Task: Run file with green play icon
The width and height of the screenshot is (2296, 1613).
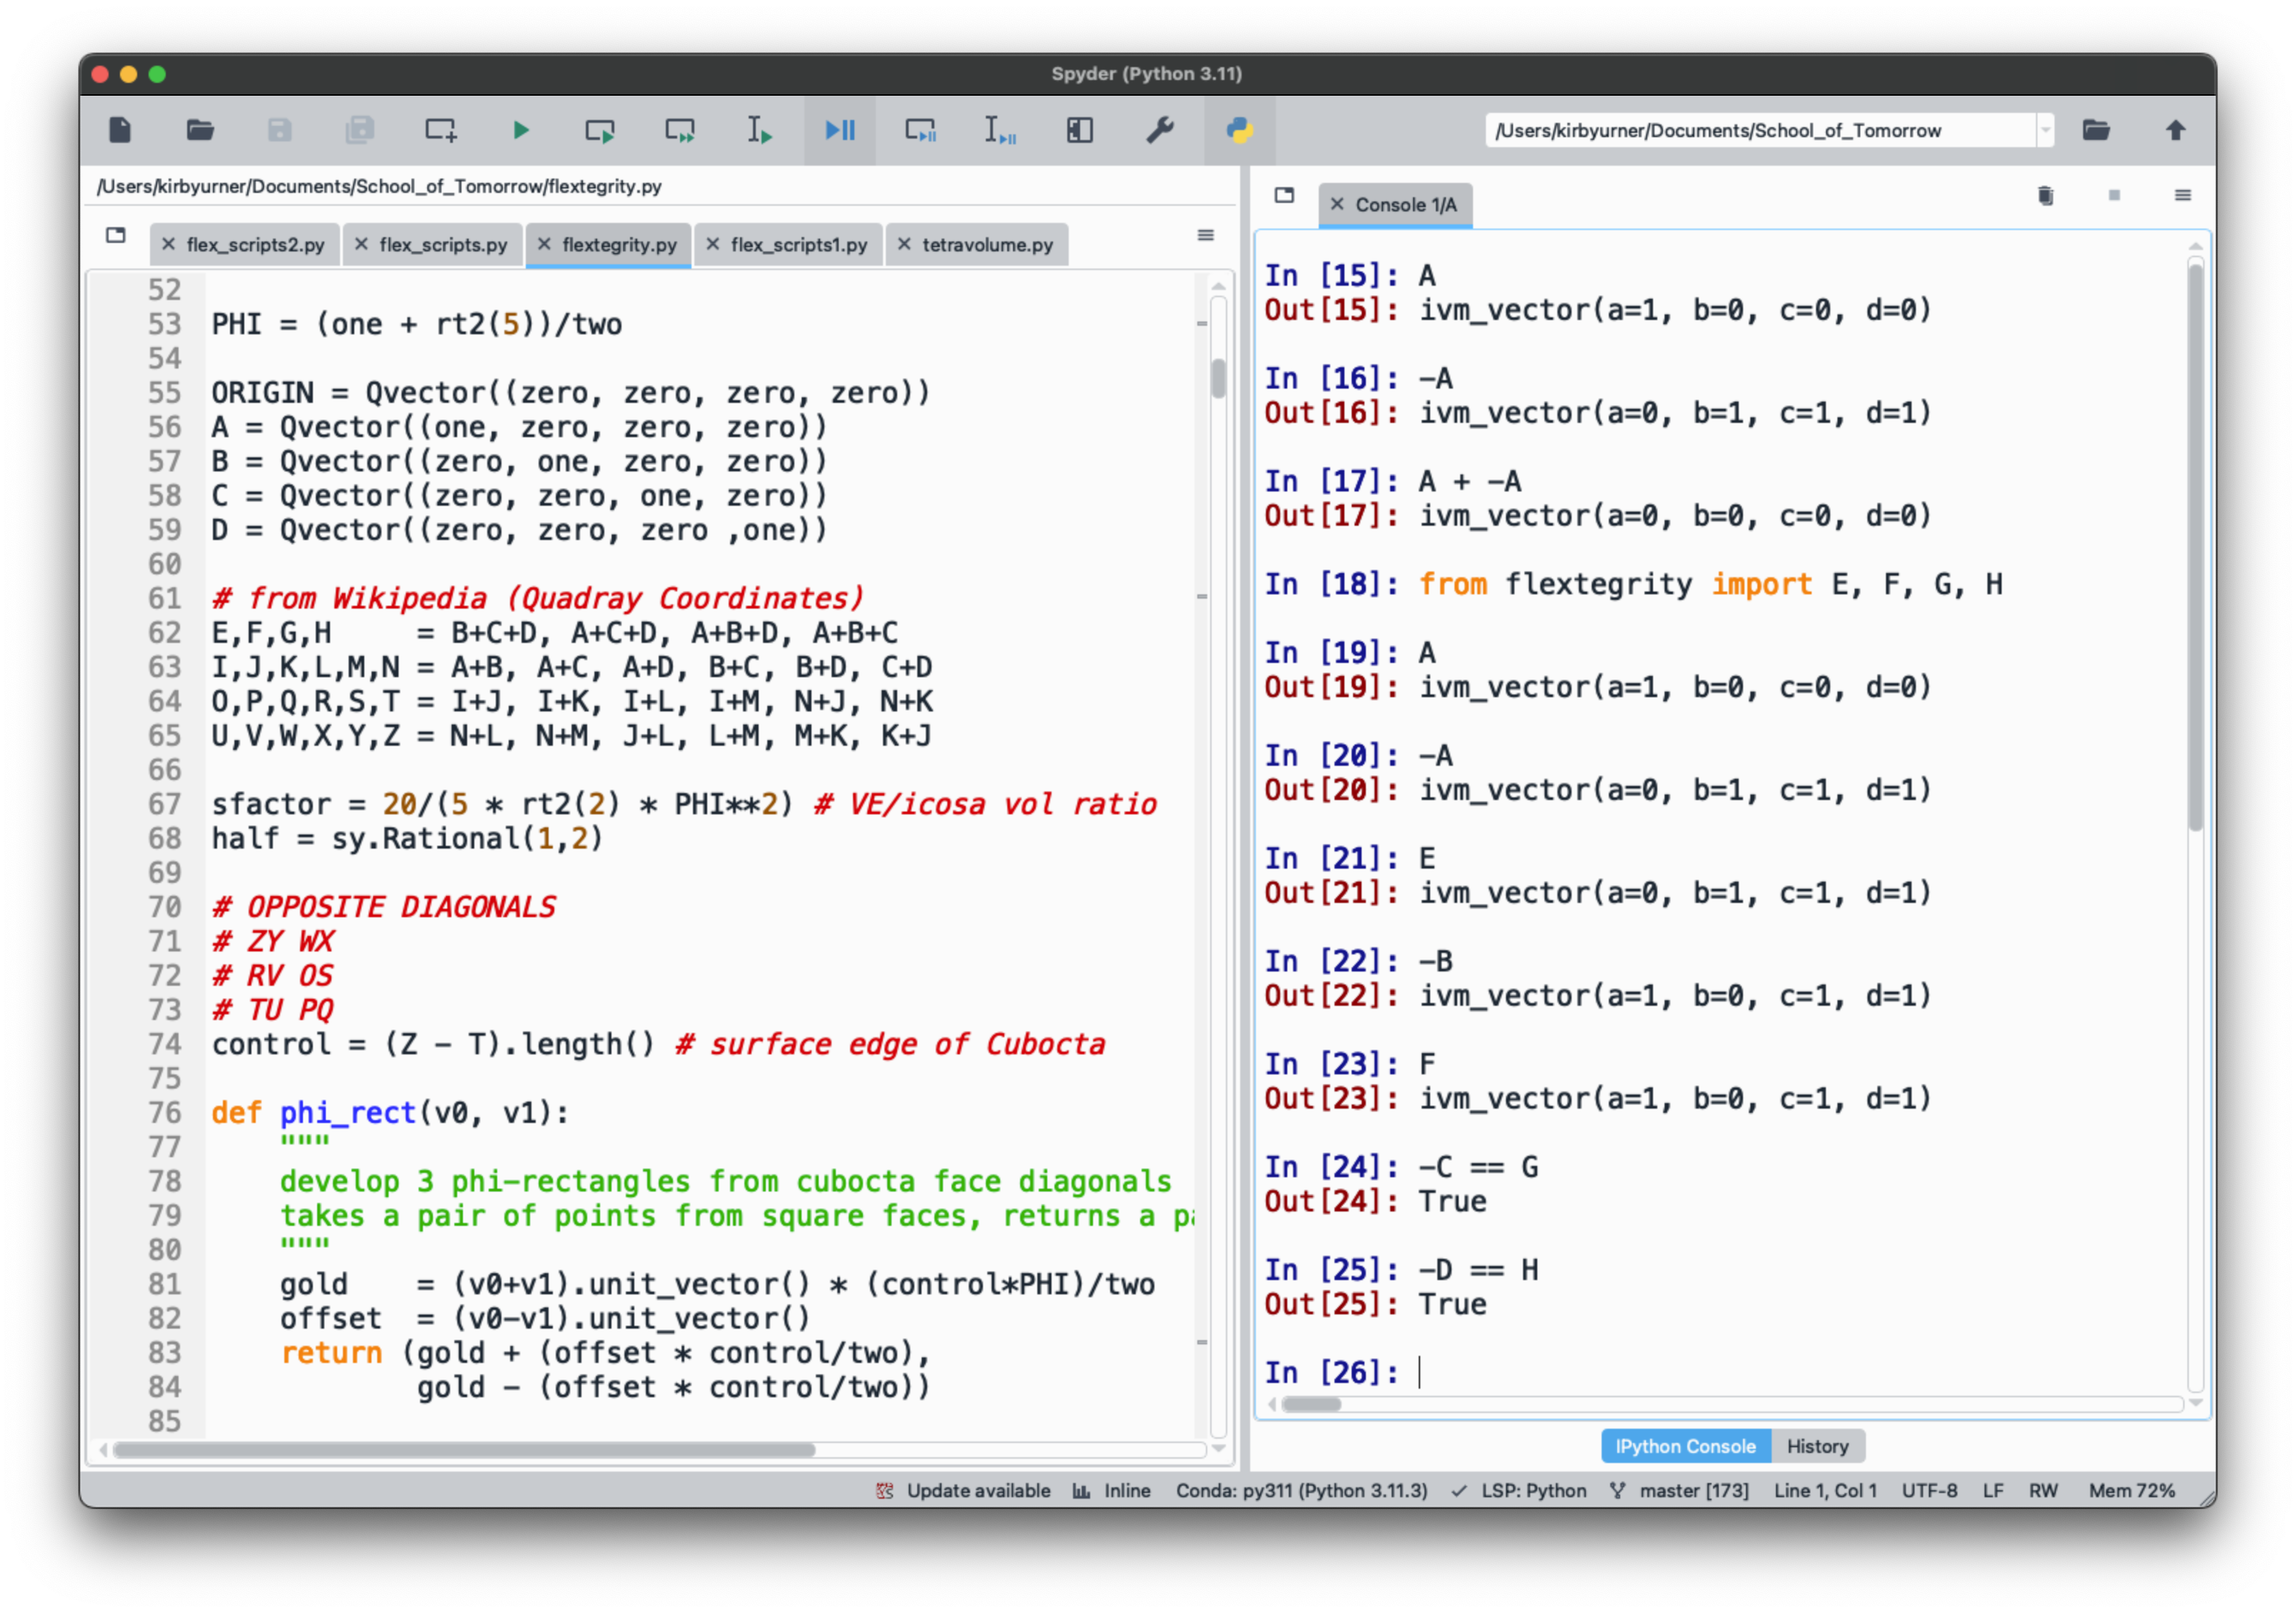Action: point(520,130)
